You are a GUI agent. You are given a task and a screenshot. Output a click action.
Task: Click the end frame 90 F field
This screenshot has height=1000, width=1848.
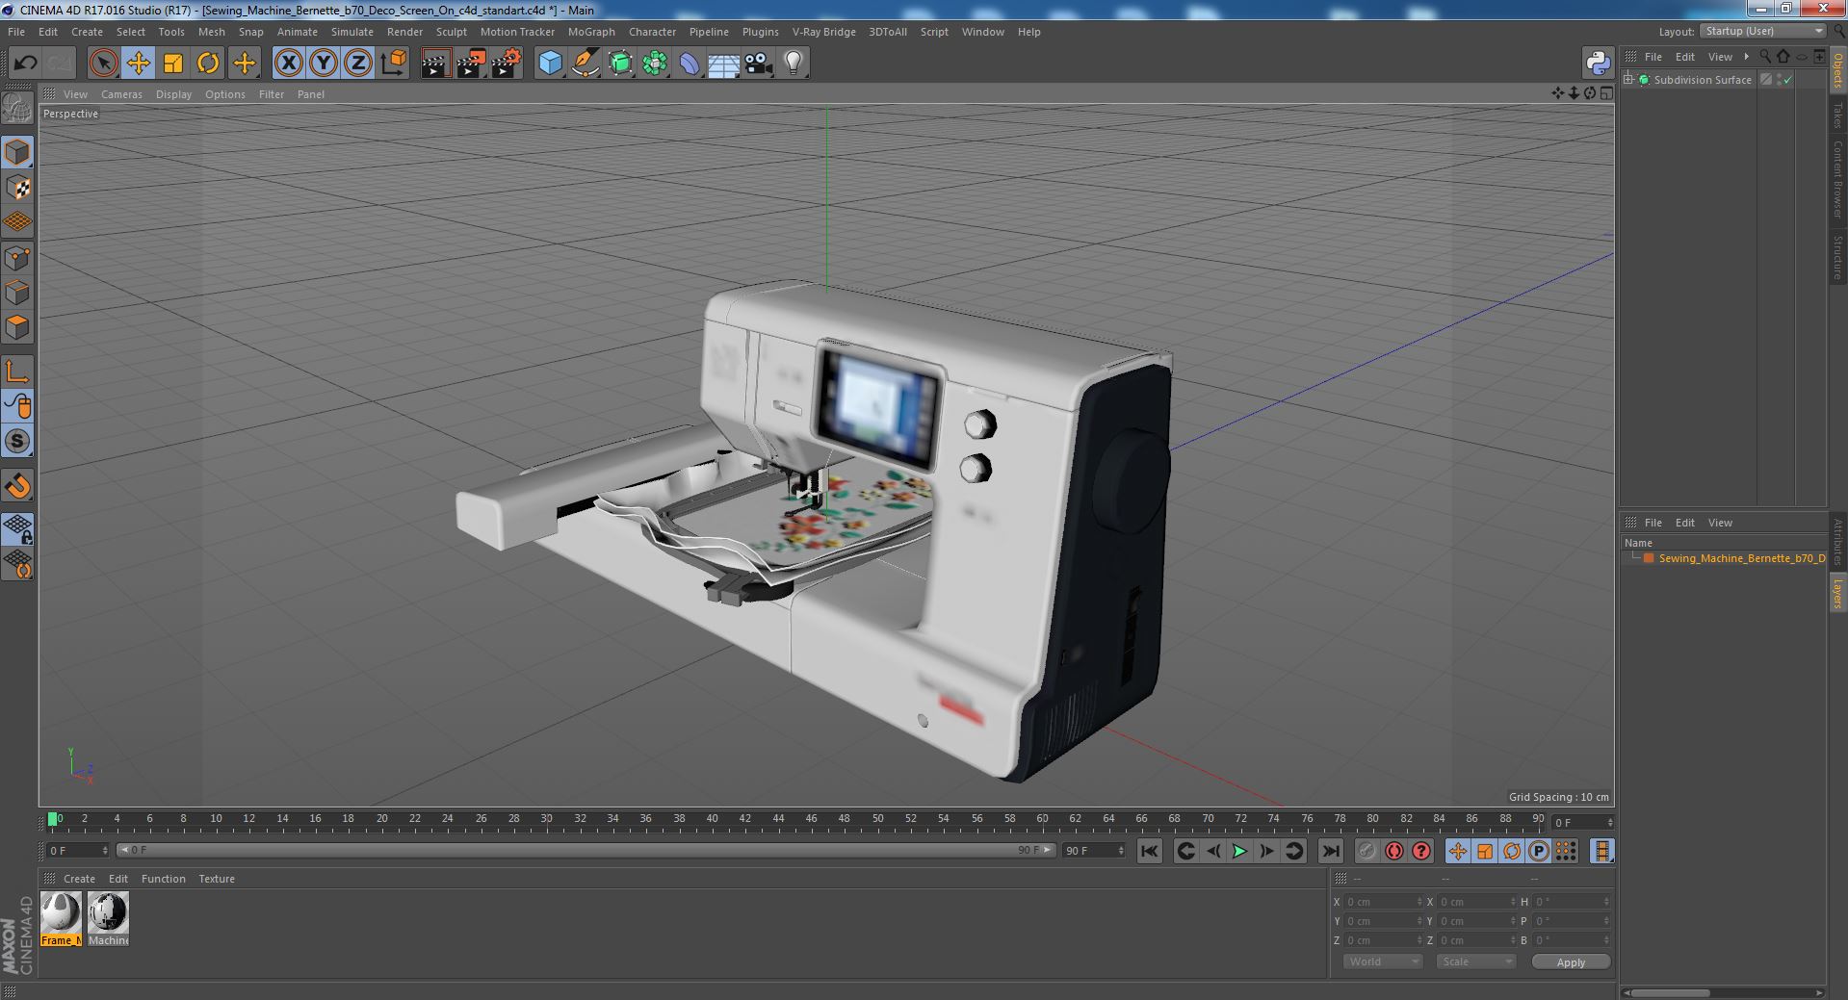[1093, 851]
